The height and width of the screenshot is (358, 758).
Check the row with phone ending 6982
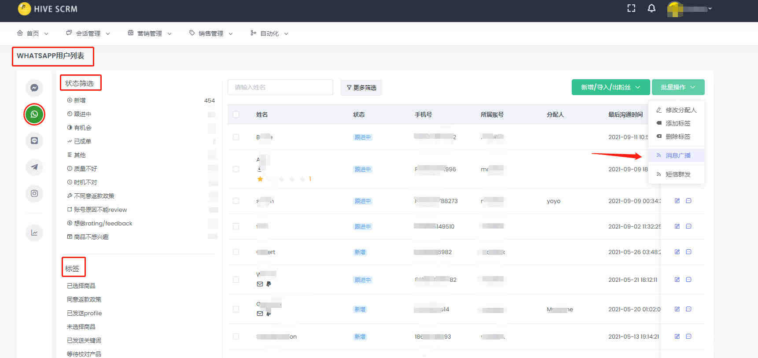[236, 252]
